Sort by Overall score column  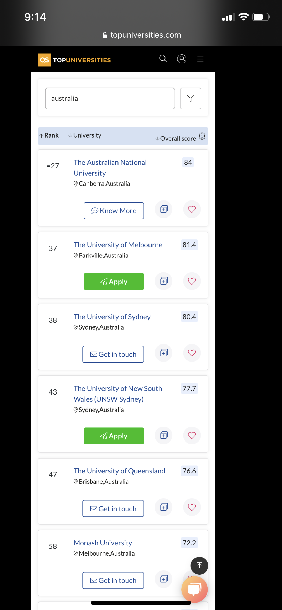[176, 138]
